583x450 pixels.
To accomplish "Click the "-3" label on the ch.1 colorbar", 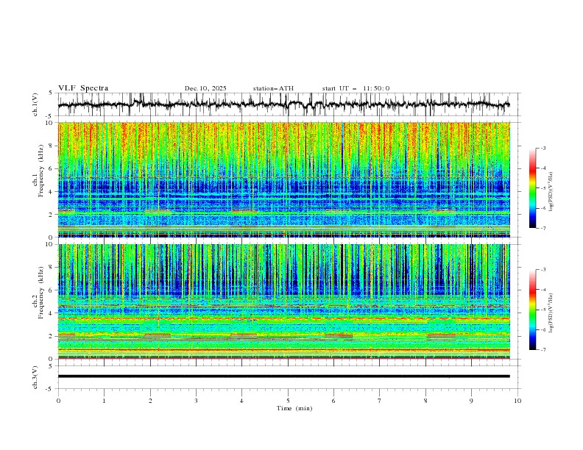I will coord(543,148).
